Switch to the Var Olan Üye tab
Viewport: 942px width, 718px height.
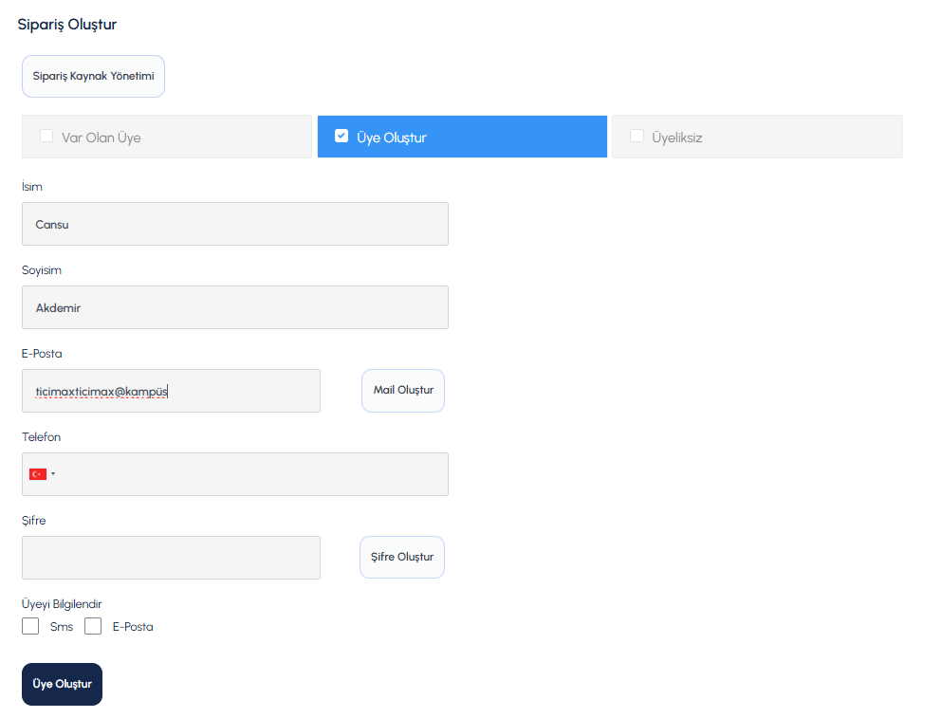pos(167,137)
